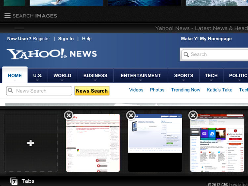Viewport: 248px width, 186px height.
Task: Open the SPORTS tab
Action: [x=184, y=76]
